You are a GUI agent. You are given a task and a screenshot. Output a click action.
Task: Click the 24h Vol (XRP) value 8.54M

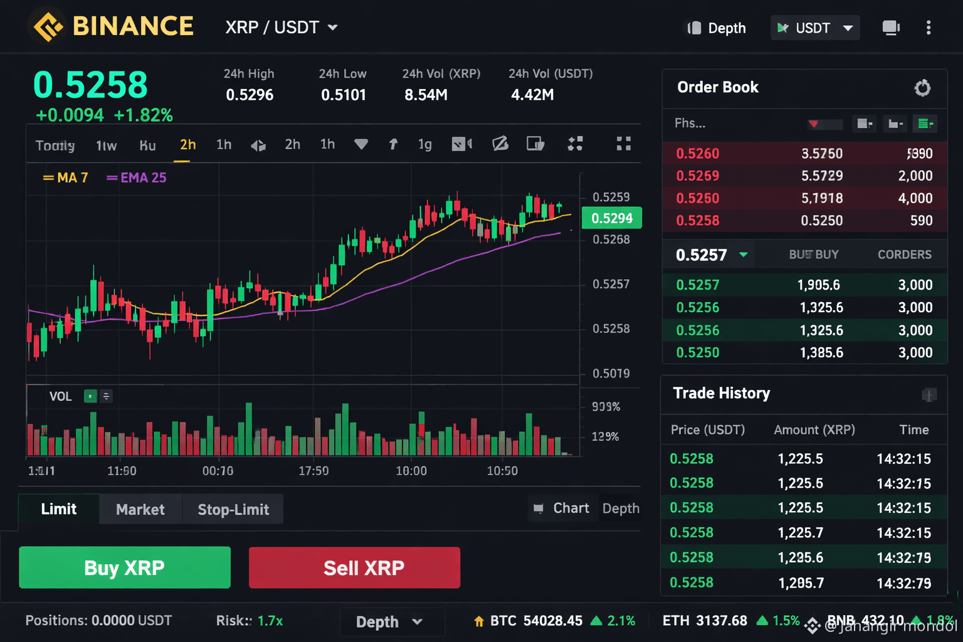426,95
